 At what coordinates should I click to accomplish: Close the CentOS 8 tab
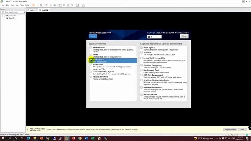(50, 10)
